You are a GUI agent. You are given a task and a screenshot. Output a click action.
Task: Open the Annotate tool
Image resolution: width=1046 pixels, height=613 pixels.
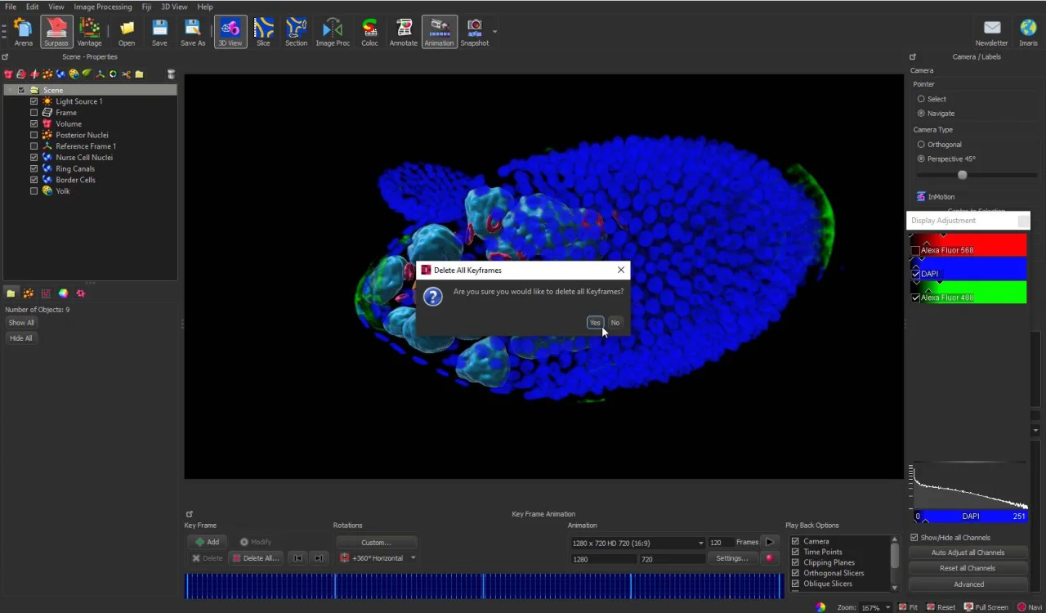404,32
